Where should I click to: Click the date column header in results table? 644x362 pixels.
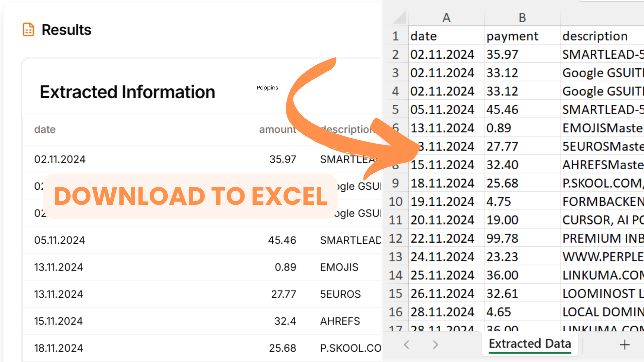pyautogui.click(x=45, y=129)
